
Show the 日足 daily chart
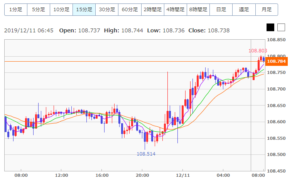pos(221,10)
